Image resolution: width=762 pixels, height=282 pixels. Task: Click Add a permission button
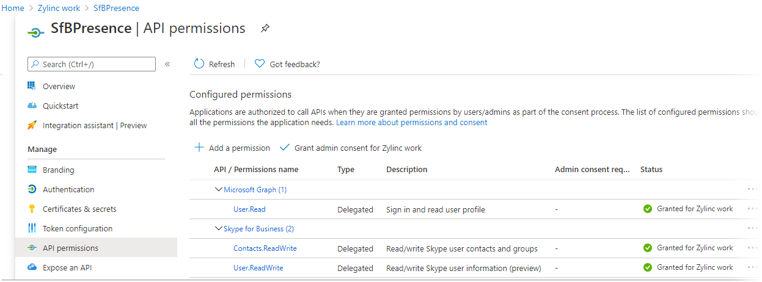click(232, 148)
